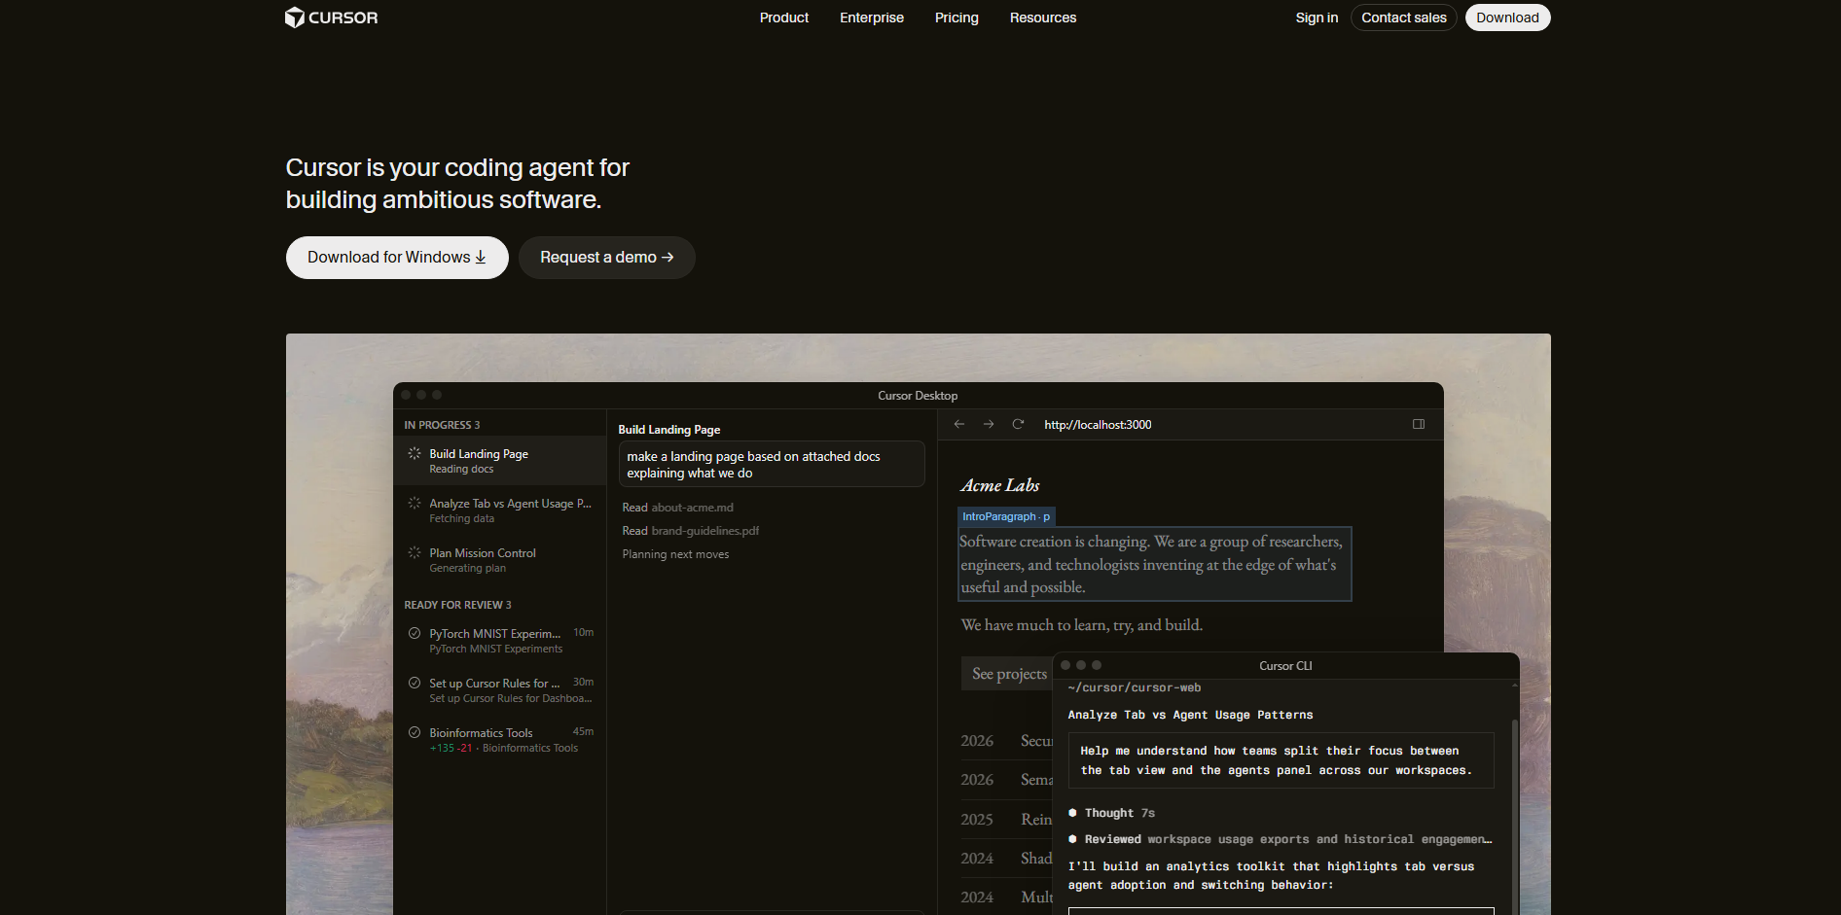Image resolution: width=1841 pixels, height=915 pixels.
Task: Click the browser back arrow icon
Action: pyautogui.click(x=959, y=424)
